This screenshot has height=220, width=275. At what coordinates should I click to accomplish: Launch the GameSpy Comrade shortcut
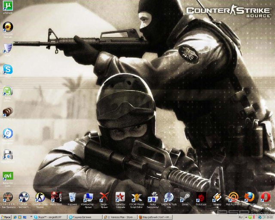click(120, 197)
